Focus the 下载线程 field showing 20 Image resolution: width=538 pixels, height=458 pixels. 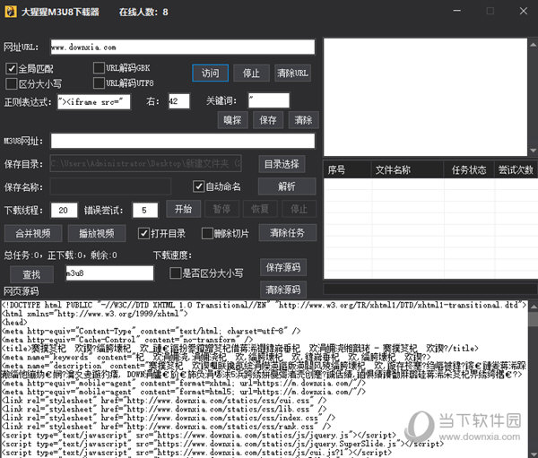coord(64,211)
